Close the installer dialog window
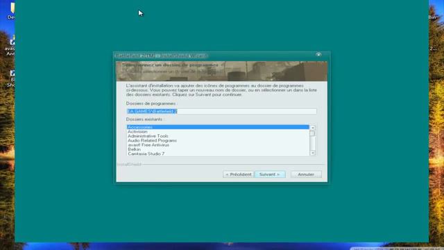The height and width of the screenshot is (250, 444). 318,54
